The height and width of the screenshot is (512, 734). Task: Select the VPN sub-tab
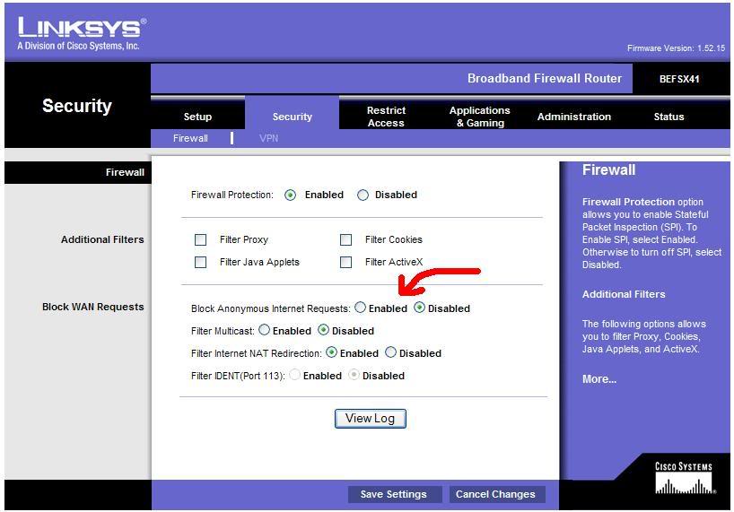click(268, 138)
